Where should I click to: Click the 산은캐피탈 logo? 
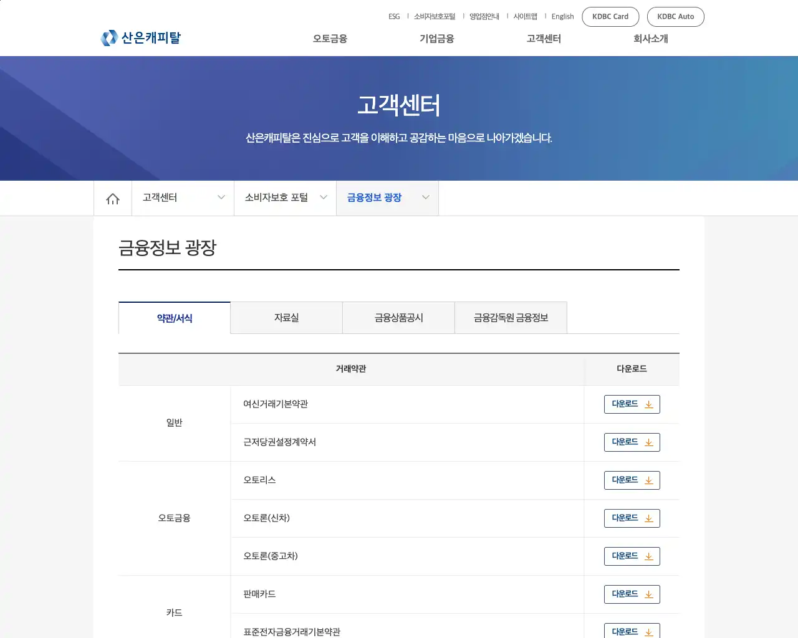[140, 37]
